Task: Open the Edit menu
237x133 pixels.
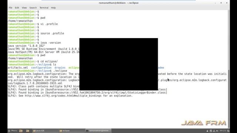Action: click(x=17, y=8)
